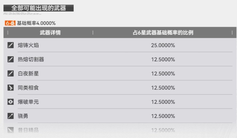Open the 白夜新星 weapon name

click(28, 74)
